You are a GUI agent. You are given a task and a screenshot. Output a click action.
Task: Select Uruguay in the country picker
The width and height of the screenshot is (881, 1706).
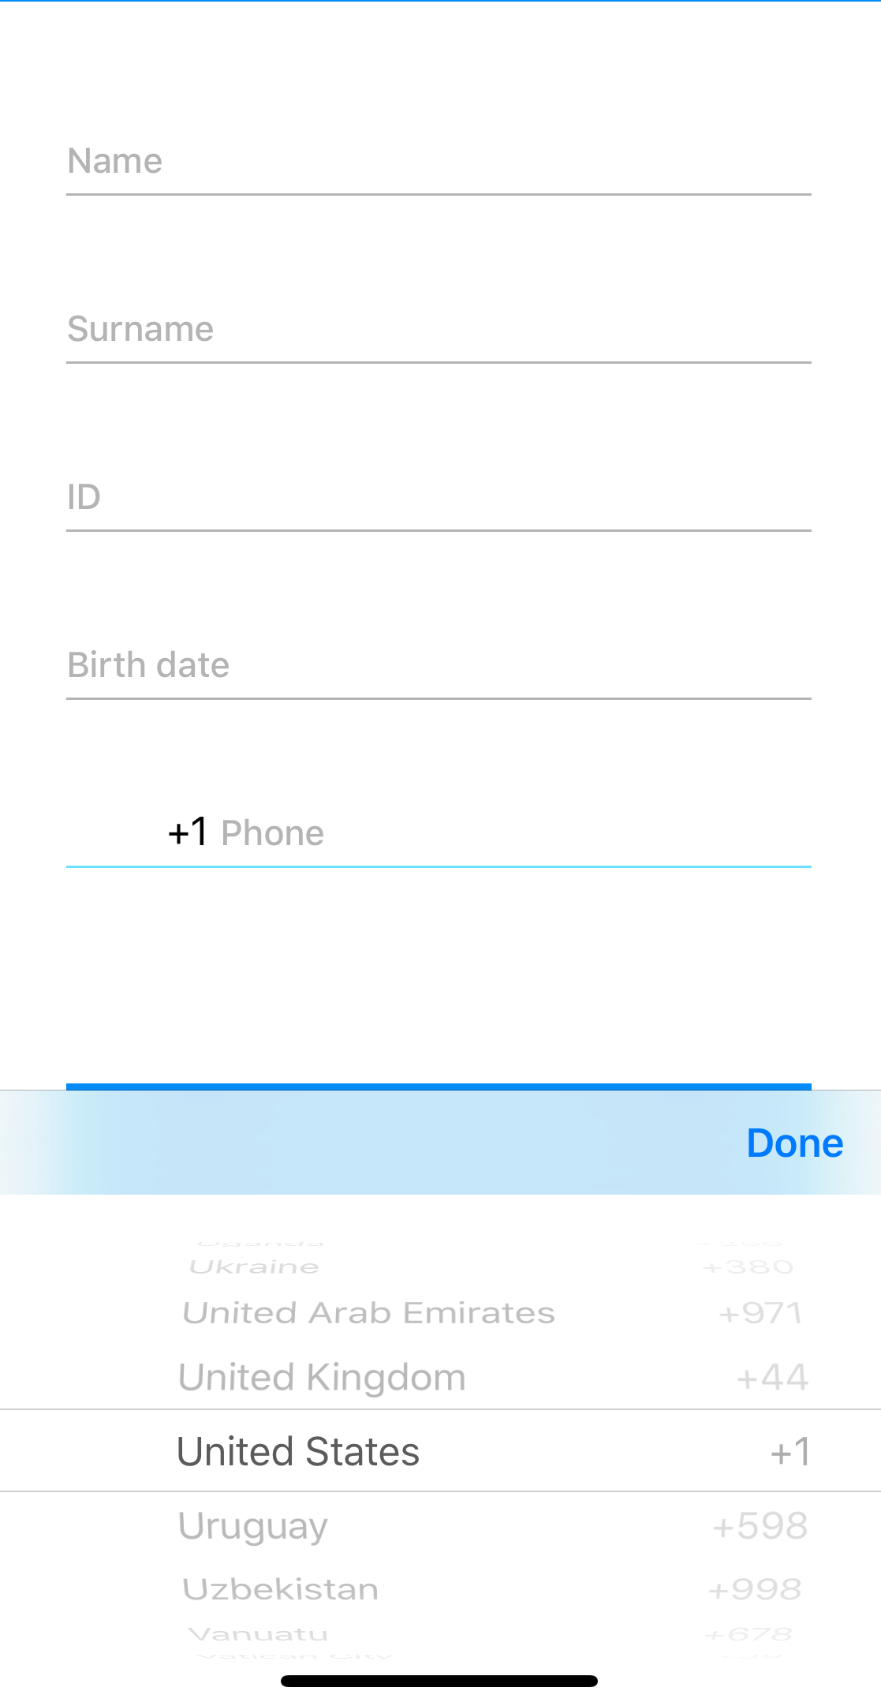pyautogui.click(x=252, y=1525)
